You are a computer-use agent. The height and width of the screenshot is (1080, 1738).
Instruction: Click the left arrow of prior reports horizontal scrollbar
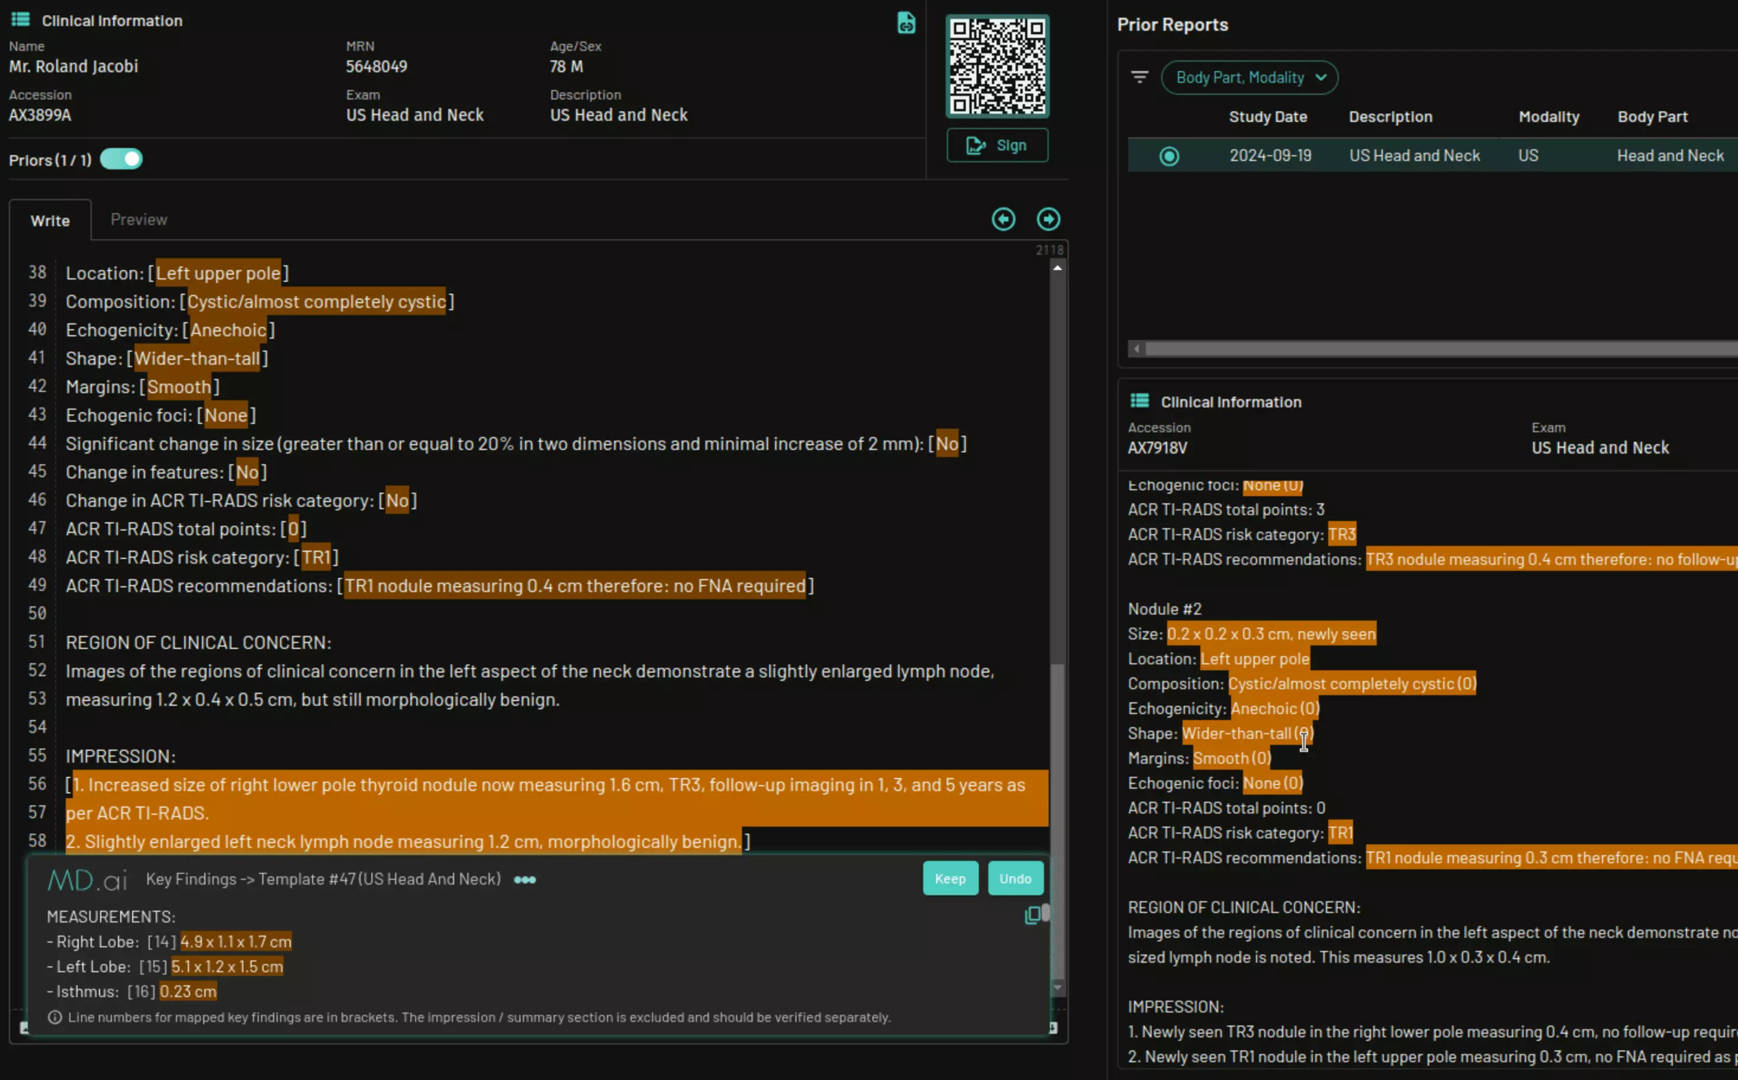click(1136, 349)
